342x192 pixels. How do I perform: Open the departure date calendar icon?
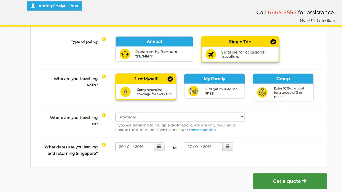(159, 146)
